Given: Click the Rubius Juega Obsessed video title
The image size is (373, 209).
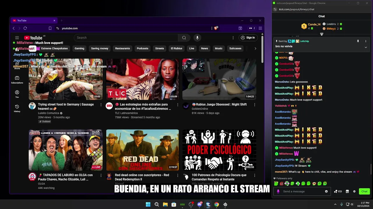Looking at the screenshot, I should click(x=219, y=105).
